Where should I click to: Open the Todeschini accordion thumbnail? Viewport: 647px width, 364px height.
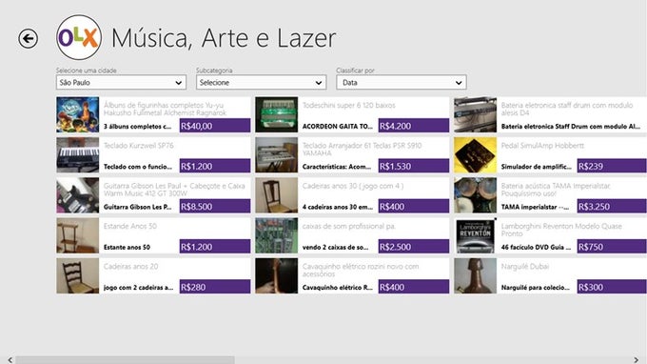coord(277,114)
